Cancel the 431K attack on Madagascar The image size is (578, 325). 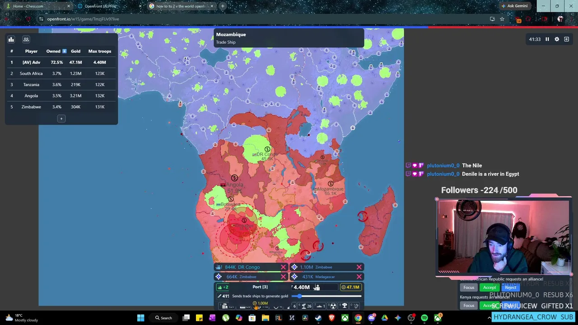click(359, 277)
